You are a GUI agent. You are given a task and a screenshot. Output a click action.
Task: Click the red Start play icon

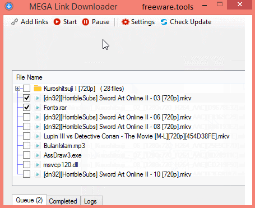point(57,22)
